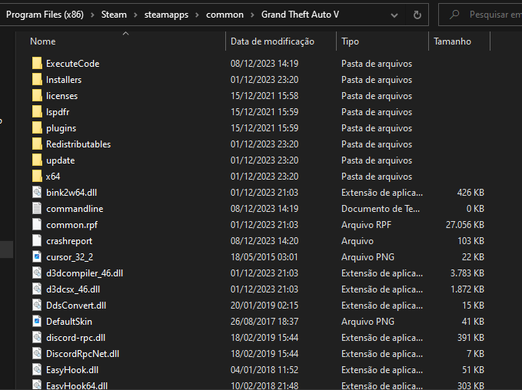Click the DiscordRpcNet.dll file icon
This screenshot has width=522, height=390.
pyautogui.click(x=37, y=353)
